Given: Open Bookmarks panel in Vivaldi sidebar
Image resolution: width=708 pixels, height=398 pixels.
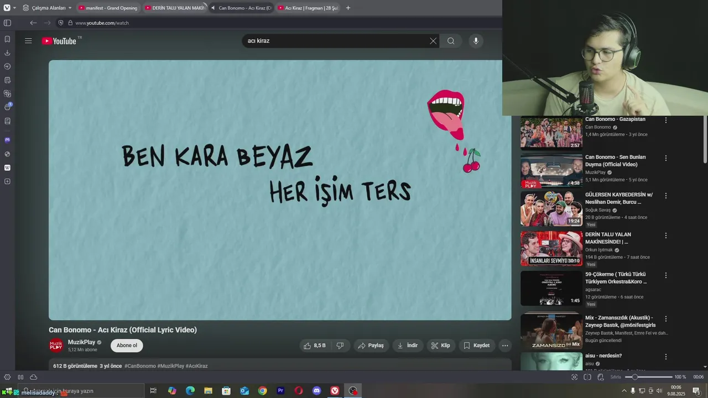Looking at the screenshot, I should (7, 39).
